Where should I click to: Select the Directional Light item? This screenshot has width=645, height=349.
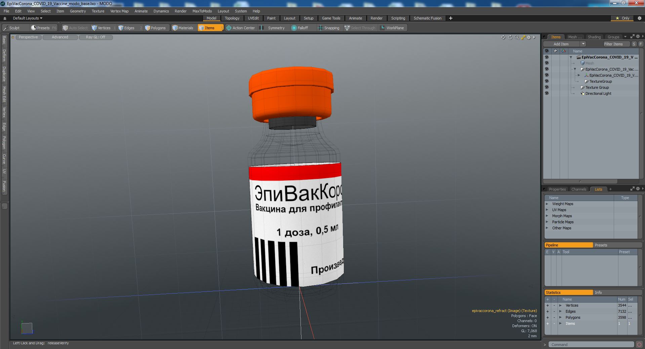pyautogui.click(x=598, y=93)
